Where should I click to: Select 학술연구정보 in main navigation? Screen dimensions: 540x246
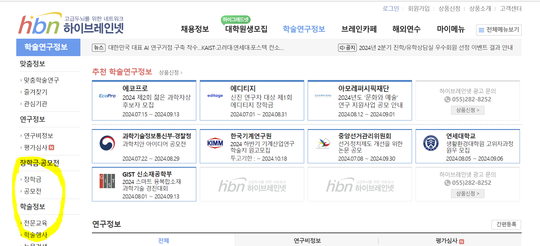click(x=304, y=29)
